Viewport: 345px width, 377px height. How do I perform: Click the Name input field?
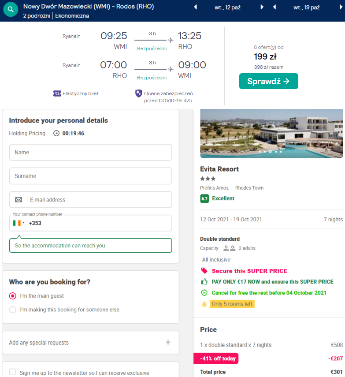[x=91, y=153]
